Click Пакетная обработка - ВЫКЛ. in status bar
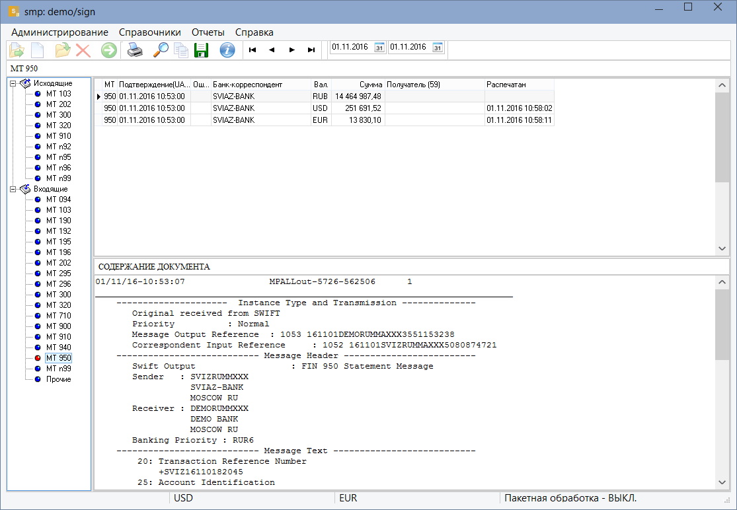The width and height of the screenshot is (737, 510). coord(570,498)
